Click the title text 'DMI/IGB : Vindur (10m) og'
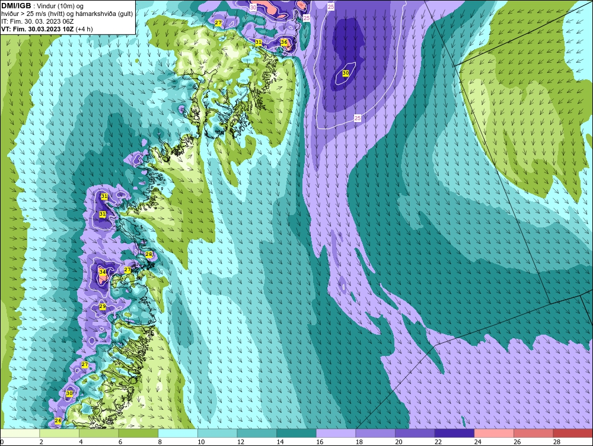This screenshot has width=593, height=446. 43,6
